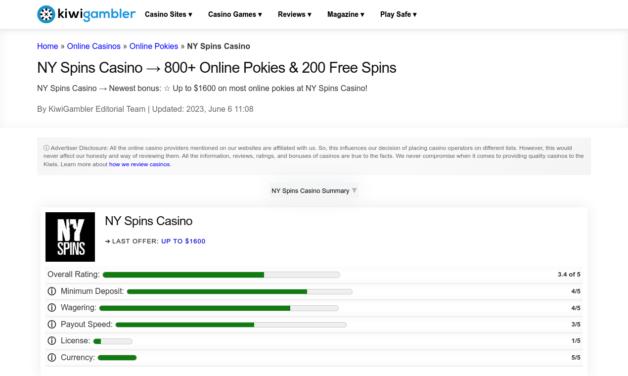Click the Payout Speed '3/5' score
The height and width of the screenshot is (376, 628).
click(576, 325)
